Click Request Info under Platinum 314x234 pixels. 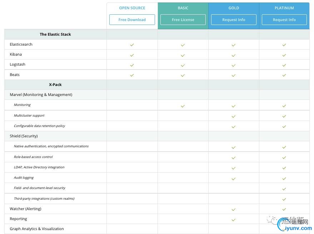pyautogui.click(x=284, y=20)
